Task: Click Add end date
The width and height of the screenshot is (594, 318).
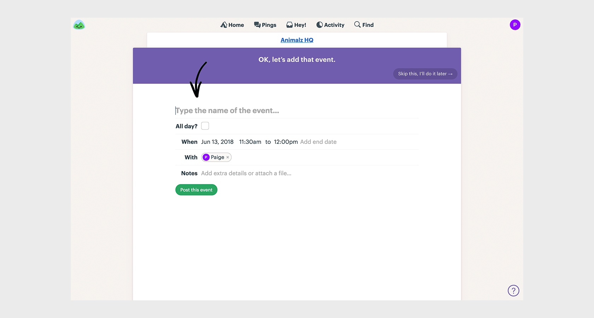Action: (318, 142)
